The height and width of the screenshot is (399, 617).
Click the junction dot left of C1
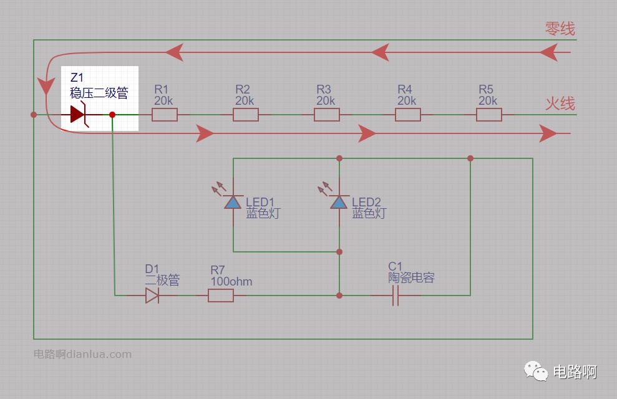[x=339, y=296]
